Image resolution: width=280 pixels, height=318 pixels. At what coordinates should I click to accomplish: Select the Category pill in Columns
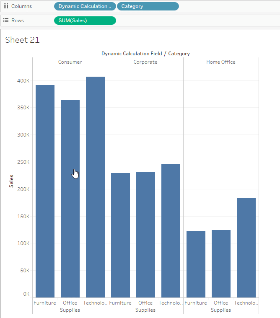(148, 6)
